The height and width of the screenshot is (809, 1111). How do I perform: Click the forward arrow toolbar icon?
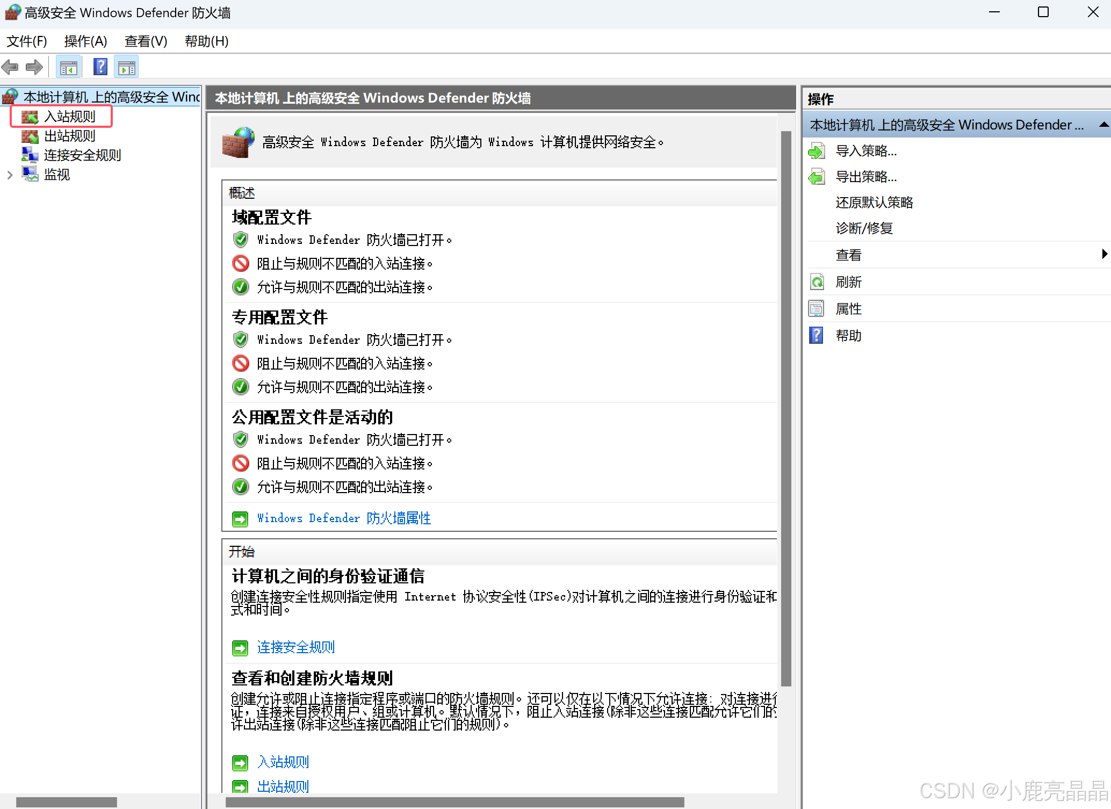click(x=34, y=67)
